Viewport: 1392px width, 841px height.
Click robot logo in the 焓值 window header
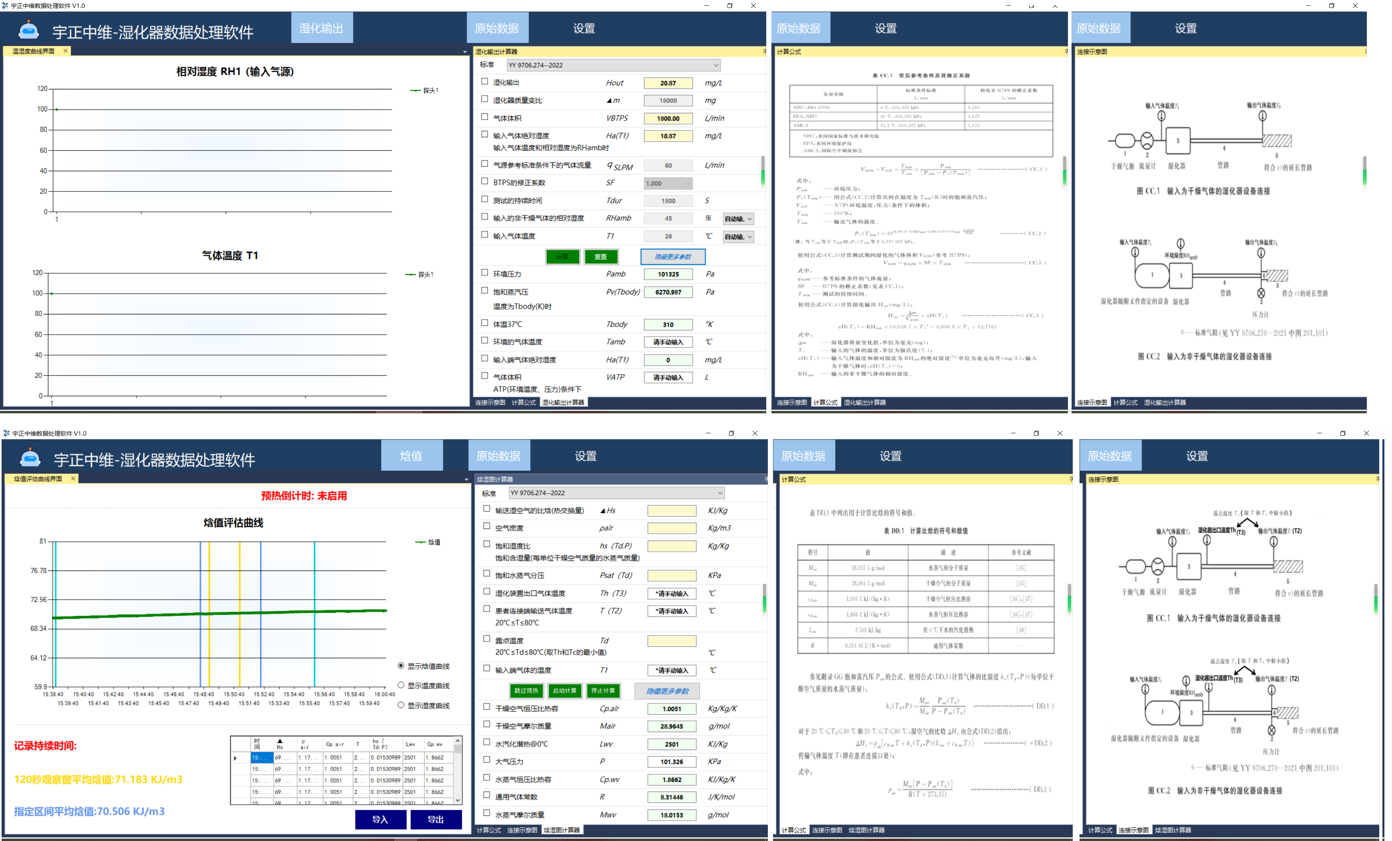point(30,458)
